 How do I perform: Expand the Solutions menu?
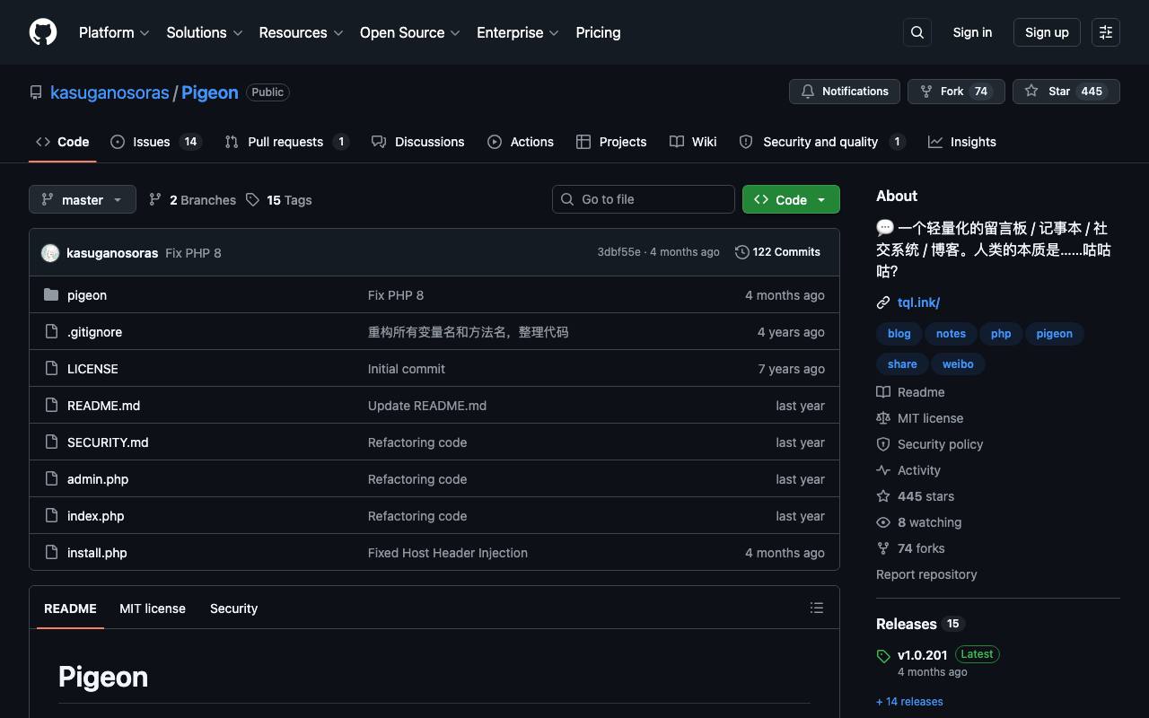click(205, 32)
